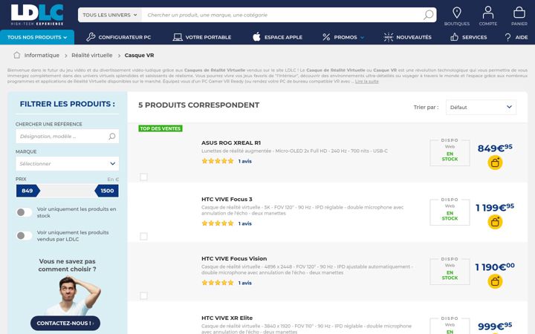Viewport: 535px width, 334px height.
Task: Click the Contactez-nous button
Action: coord(65,323)
